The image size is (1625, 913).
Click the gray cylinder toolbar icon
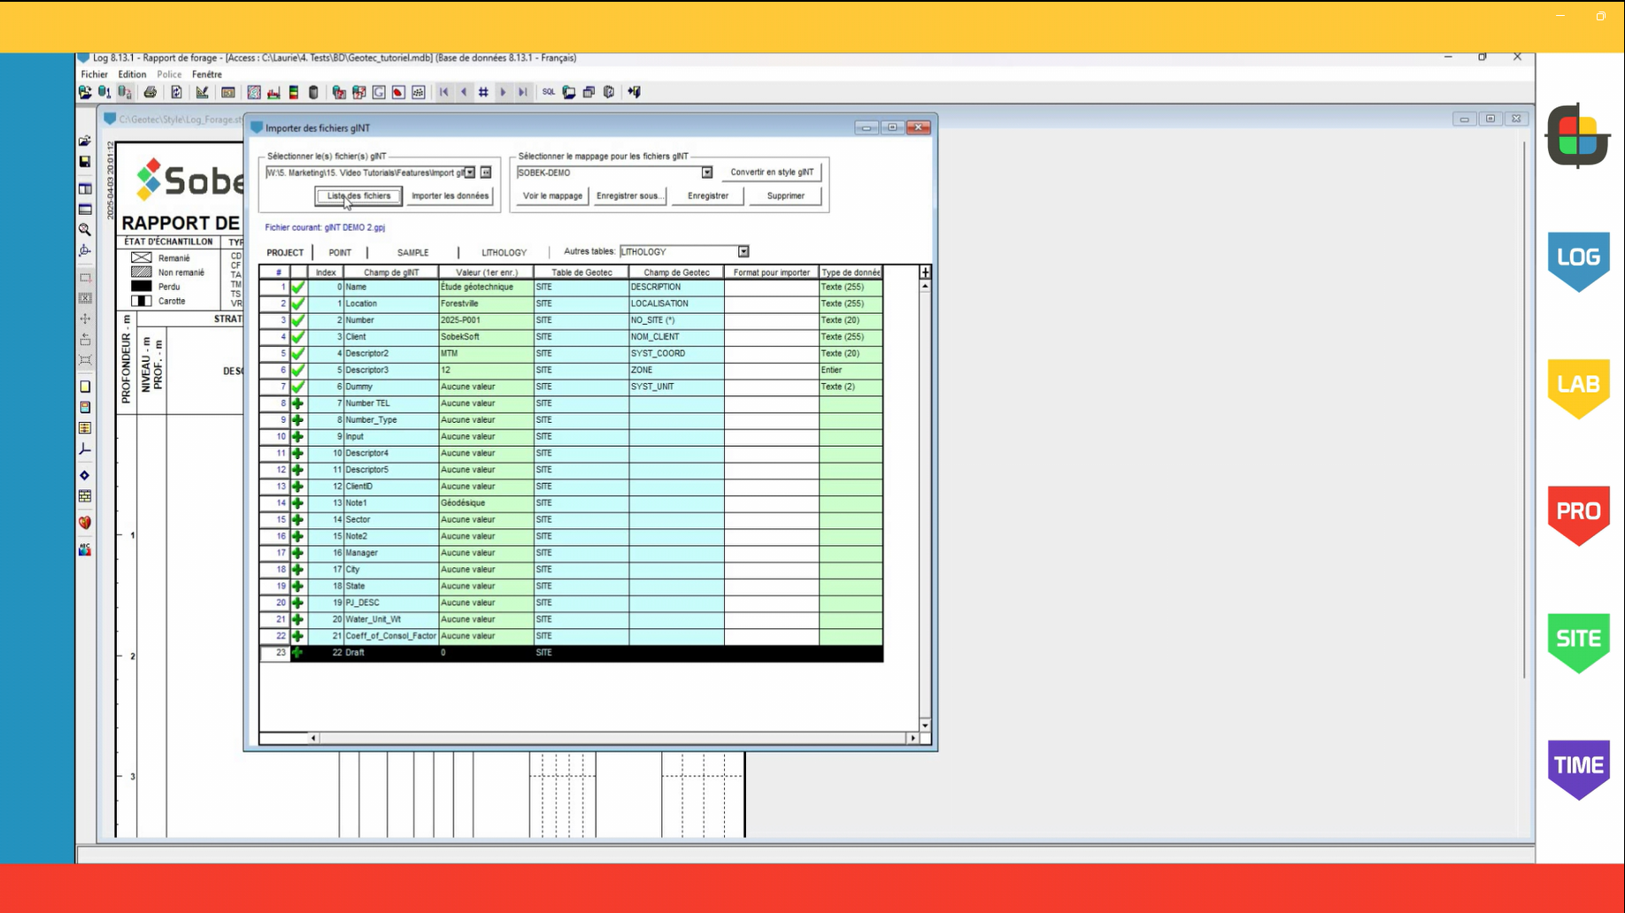click(x=313, y=92)
